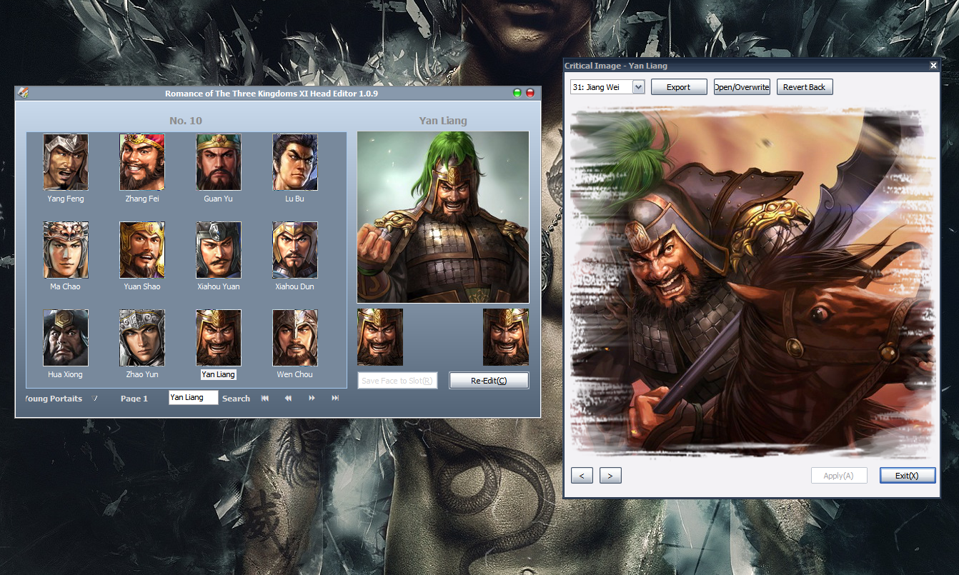Click Save Face to Slot(R) button
The height and width of the screenshot is (575, 959).
click(x=397, y=381)
